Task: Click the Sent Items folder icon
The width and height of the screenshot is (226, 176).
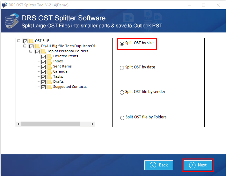Action: click(x=49, y=67)
